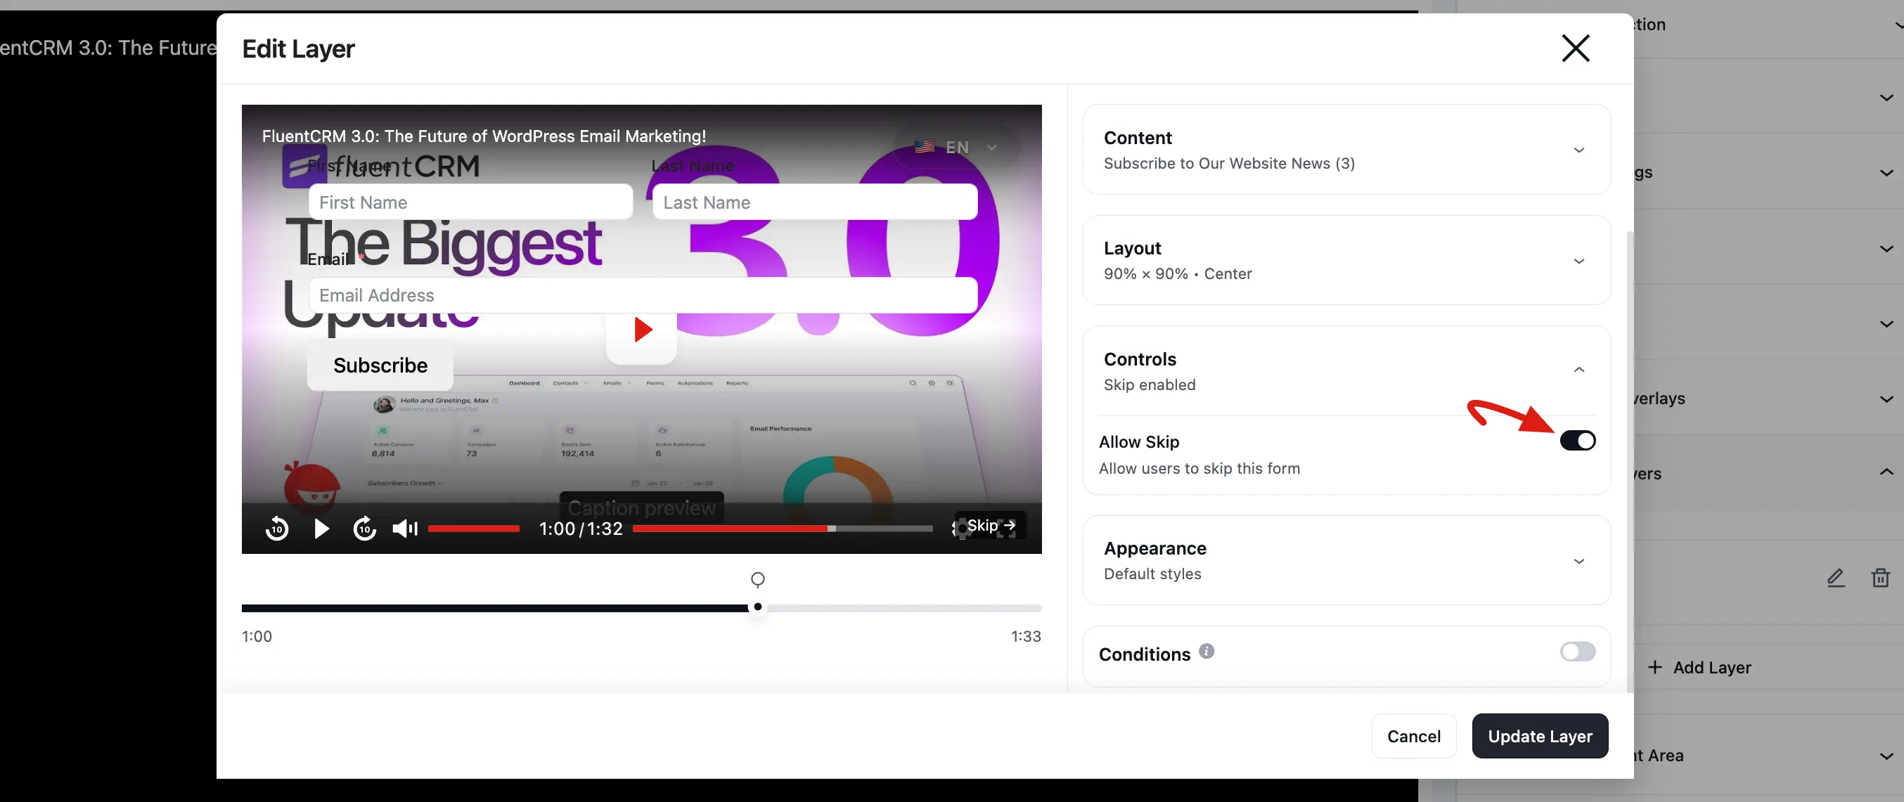Expand the Layout section
Screen dimensions: 1904x802
pos(1578,261)
